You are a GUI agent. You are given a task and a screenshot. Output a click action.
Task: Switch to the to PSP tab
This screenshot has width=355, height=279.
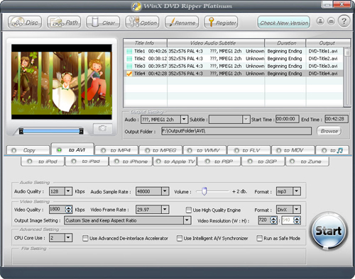click(x=219, y=161)
